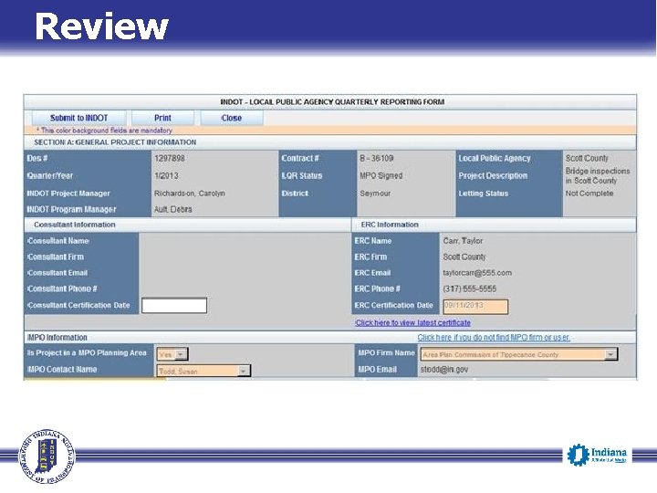The height and width of the screenshot is (493, 657).
Task: Select the Local Public Agency value Scott County
Action: [x=587, y=159]
